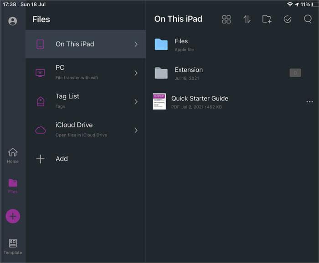This screenshot has height=263, width=319.
Task: Open the search magnifier
Action: pos(308,19)
